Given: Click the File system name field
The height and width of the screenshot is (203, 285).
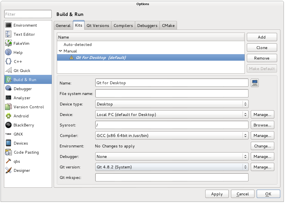Looking at the screenshot, I should [x=172, y=94].
